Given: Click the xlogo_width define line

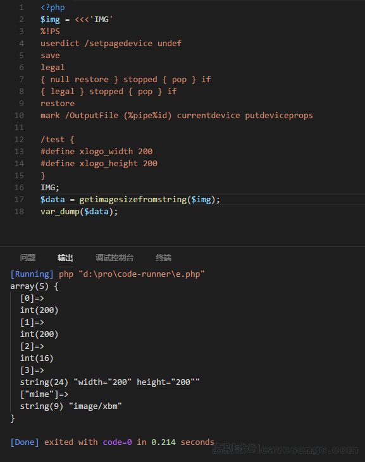Looking at the screenshot, I should [x=96, y=152].
